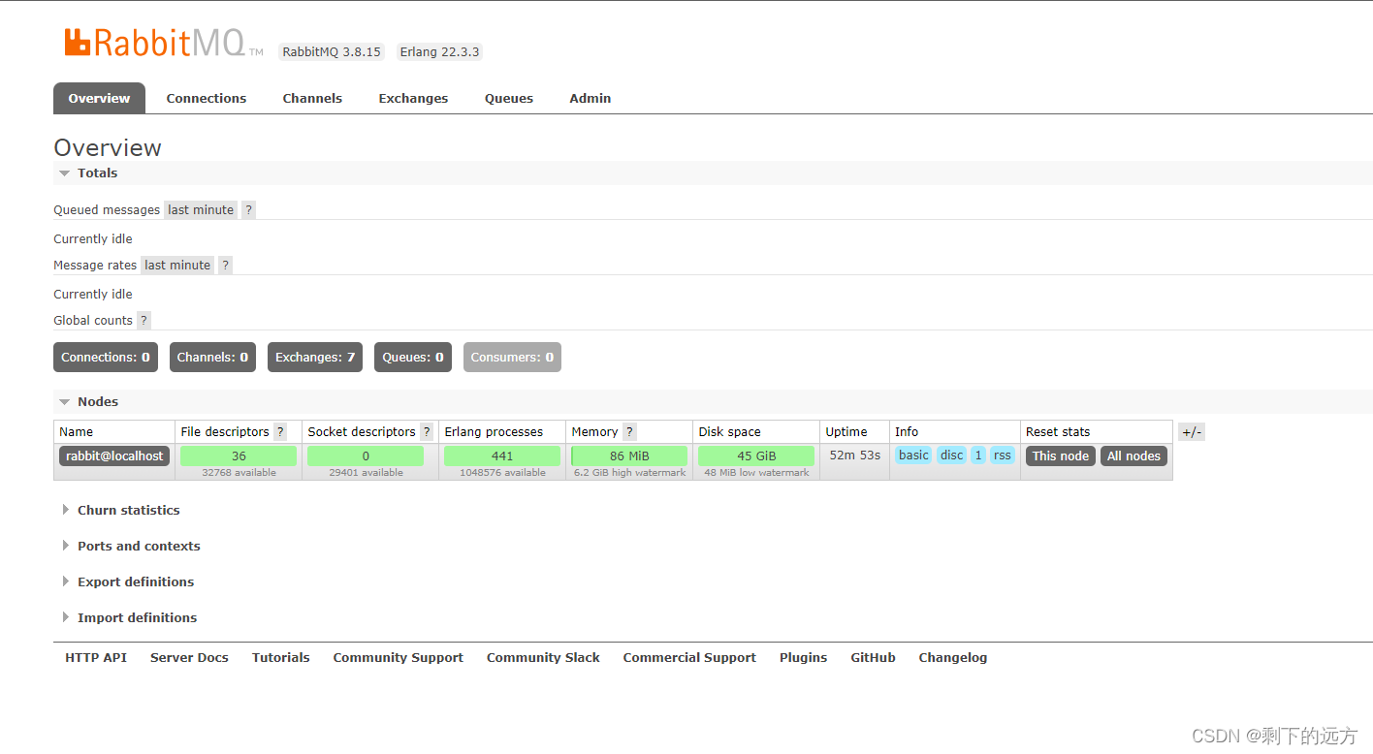Change Message rates last minute range
This screenshot has height=754, width=1373.
pyautogui.click(x=177, y=265)
